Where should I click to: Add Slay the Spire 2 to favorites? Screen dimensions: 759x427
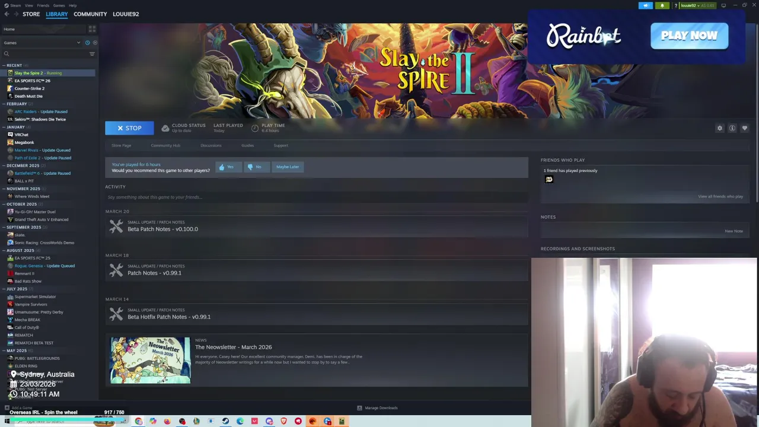pyautogui.click(x=745, y=128)
